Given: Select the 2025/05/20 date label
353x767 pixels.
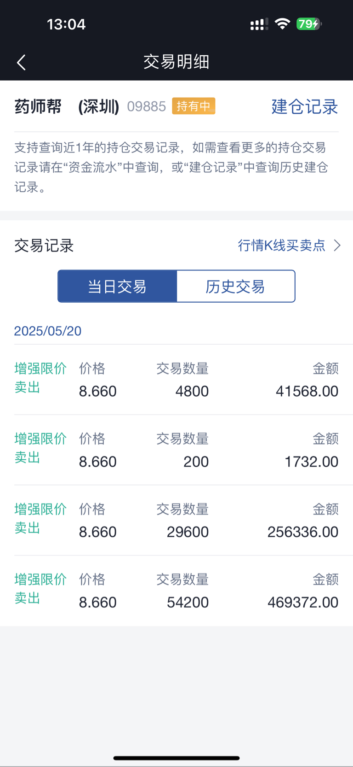Looking at the screenshot, I should click(x=48, y=331).
